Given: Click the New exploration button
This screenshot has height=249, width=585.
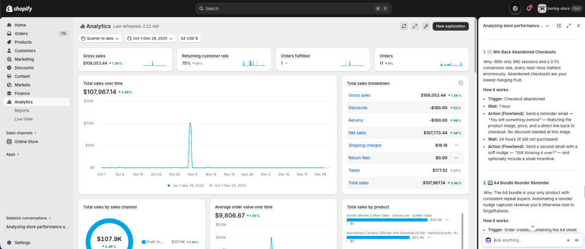Looking at the screenshot, I should pyautogui.click(x=450, y=26).
